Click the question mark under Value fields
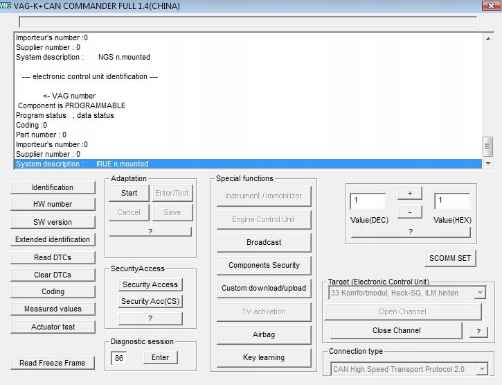Viewport: 502px width, 385px height. 411,232
